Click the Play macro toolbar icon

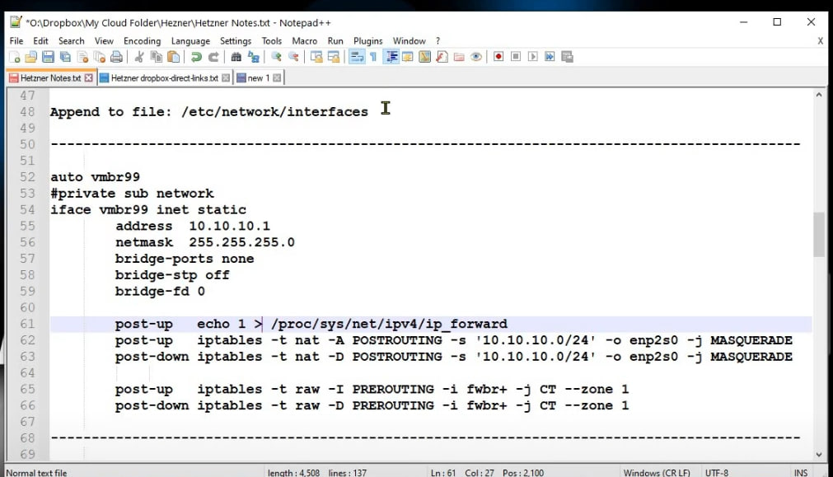(x=533, y=57)
